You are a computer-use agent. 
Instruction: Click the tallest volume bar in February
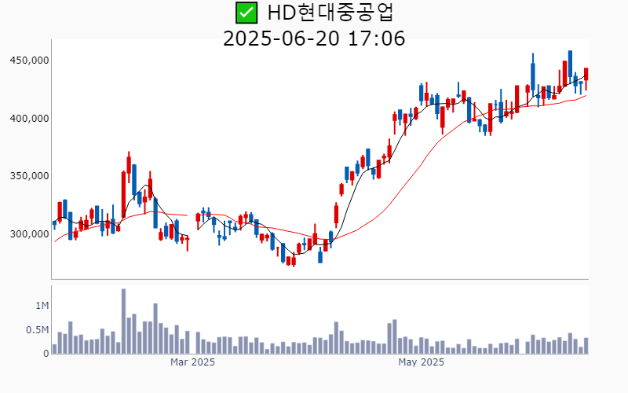point(123,321)
